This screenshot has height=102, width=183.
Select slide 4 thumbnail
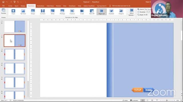(x=15, y=69)
